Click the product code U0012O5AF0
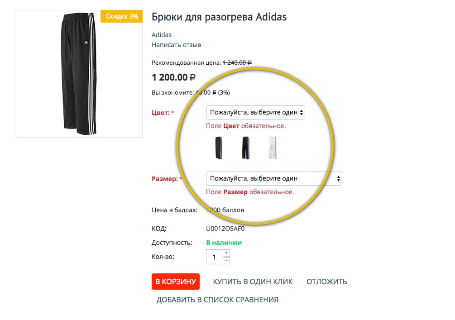455x320 pixels. tap(225, 229)
